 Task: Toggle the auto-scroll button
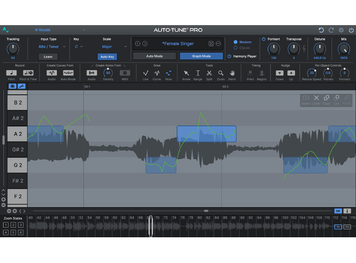338,211
